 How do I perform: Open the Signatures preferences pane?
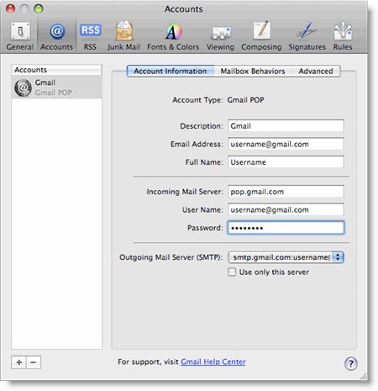coord(307,36)
